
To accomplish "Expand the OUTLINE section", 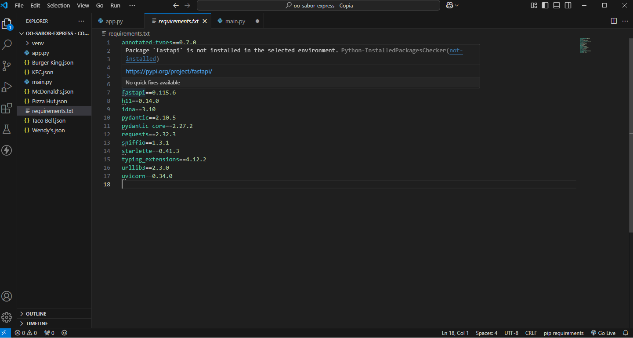I will (x=54, y=314).
